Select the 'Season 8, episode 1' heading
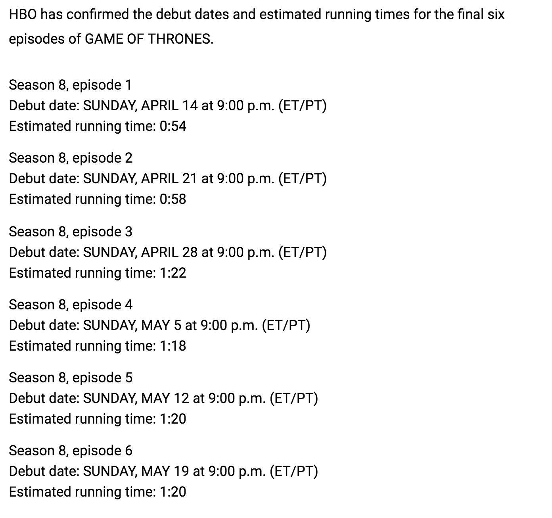 tap(70, 85)
